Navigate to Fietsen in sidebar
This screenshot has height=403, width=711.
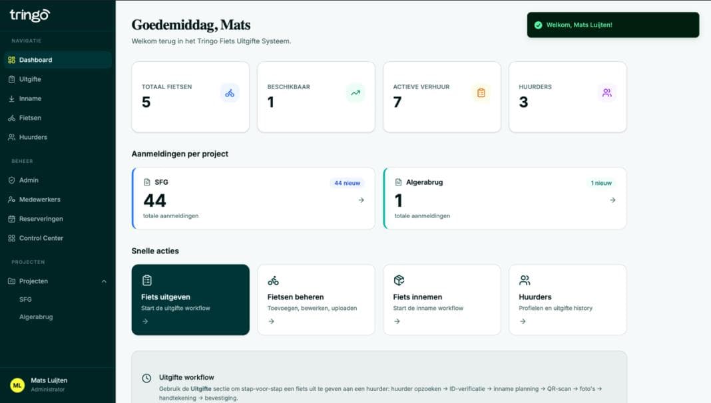pos(58,118)
